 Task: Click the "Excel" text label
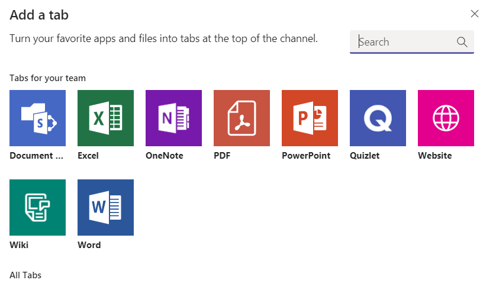click(88, 156)
